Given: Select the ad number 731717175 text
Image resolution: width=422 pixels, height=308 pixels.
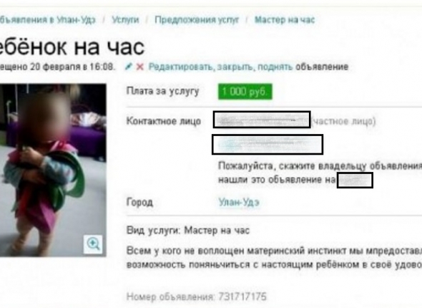Looking at the screenshot, I should 242,297.
